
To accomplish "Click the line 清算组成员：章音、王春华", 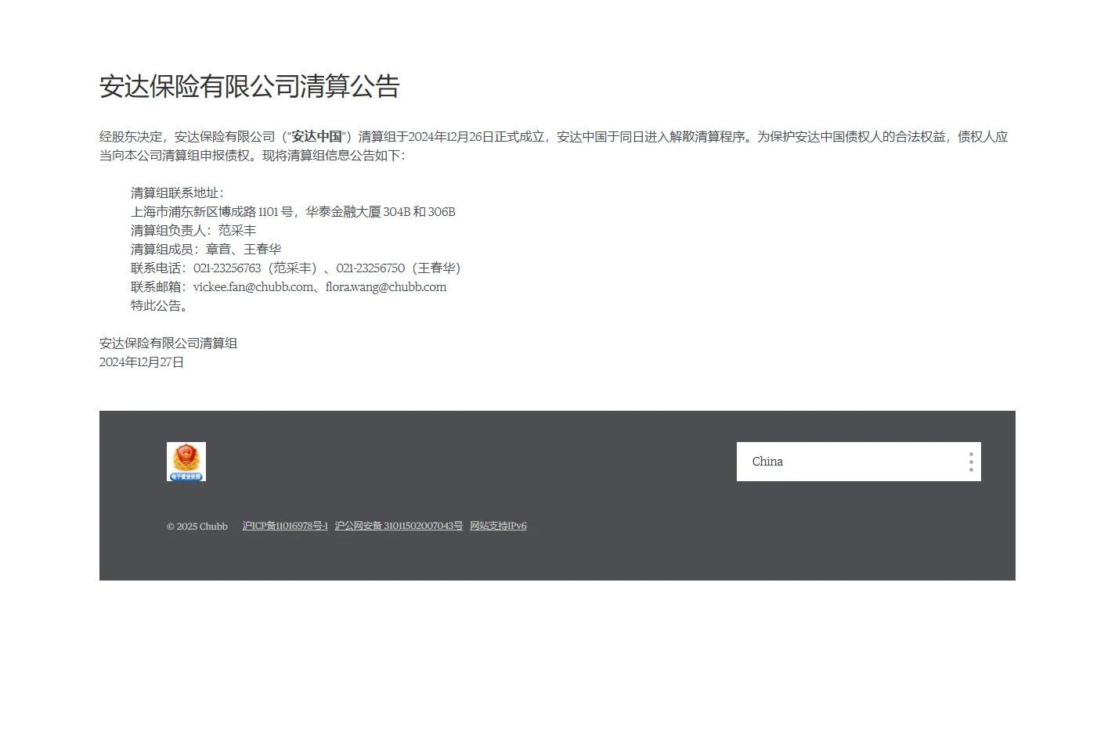I will 206,250.
